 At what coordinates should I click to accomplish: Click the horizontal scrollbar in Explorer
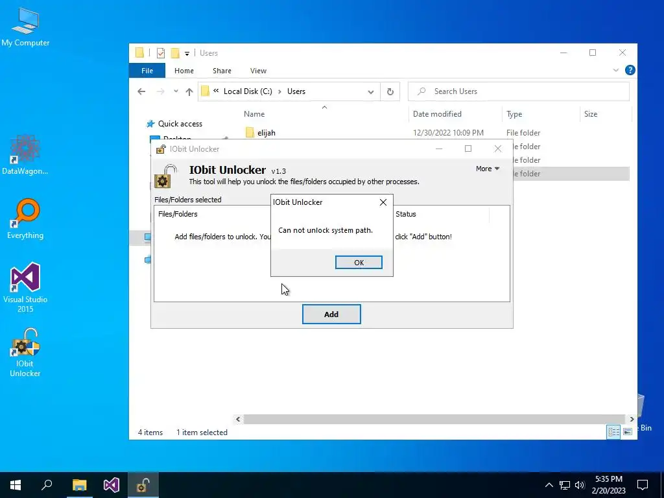[434, 420]
